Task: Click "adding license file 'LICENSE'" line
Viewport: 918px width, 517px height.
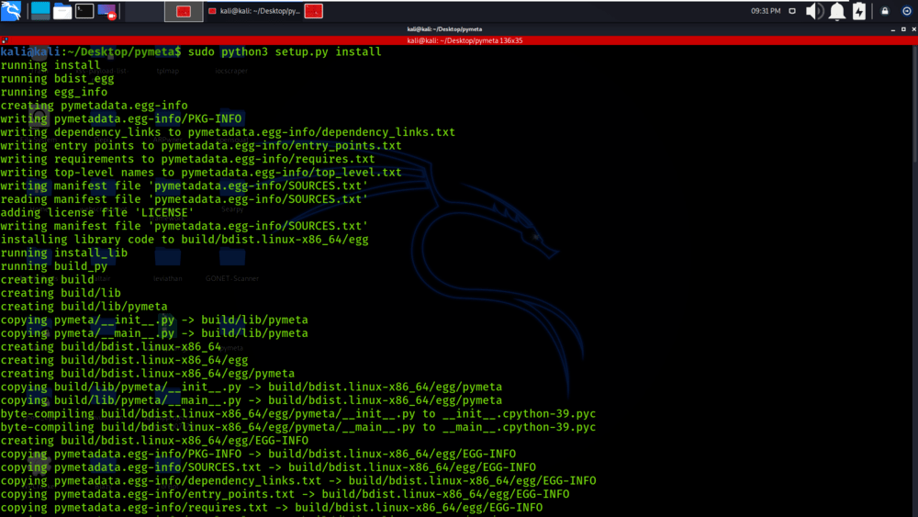Action: (97, 213)
